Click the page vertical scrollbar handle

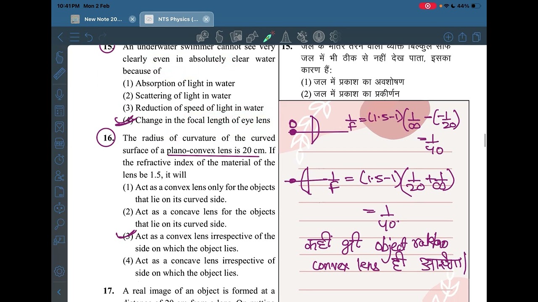(x=485, y=141)
